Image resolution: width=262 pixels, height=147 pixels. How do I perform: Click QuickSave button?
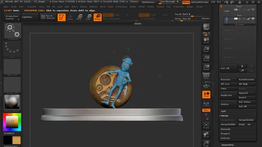click(148, 2)
